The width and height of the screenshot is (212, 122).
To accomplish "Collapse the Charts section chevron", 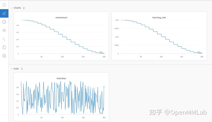I will coord(11,8).
